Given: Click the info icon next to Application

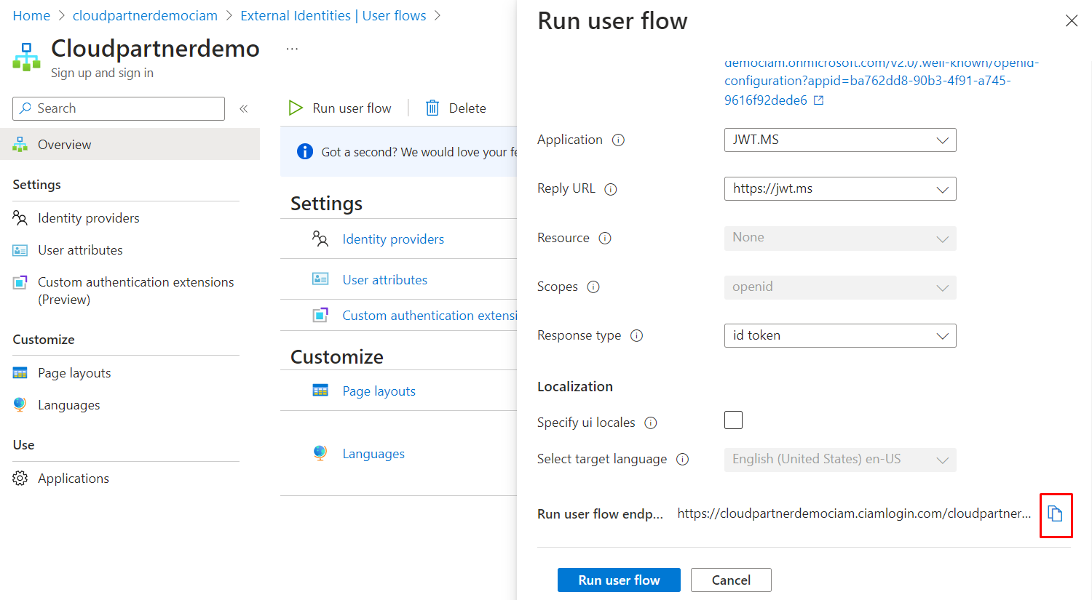Looking at the screenshot, I should click(x=618, y=140).
